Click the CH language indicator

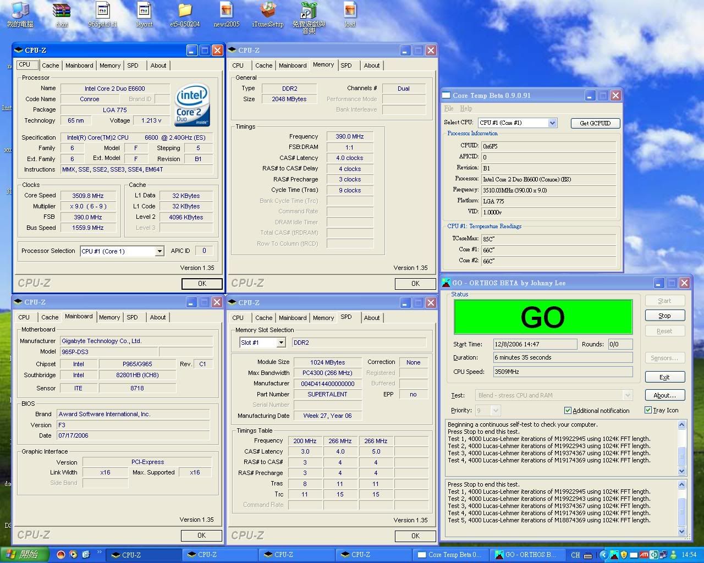click(x=575, y=555)
